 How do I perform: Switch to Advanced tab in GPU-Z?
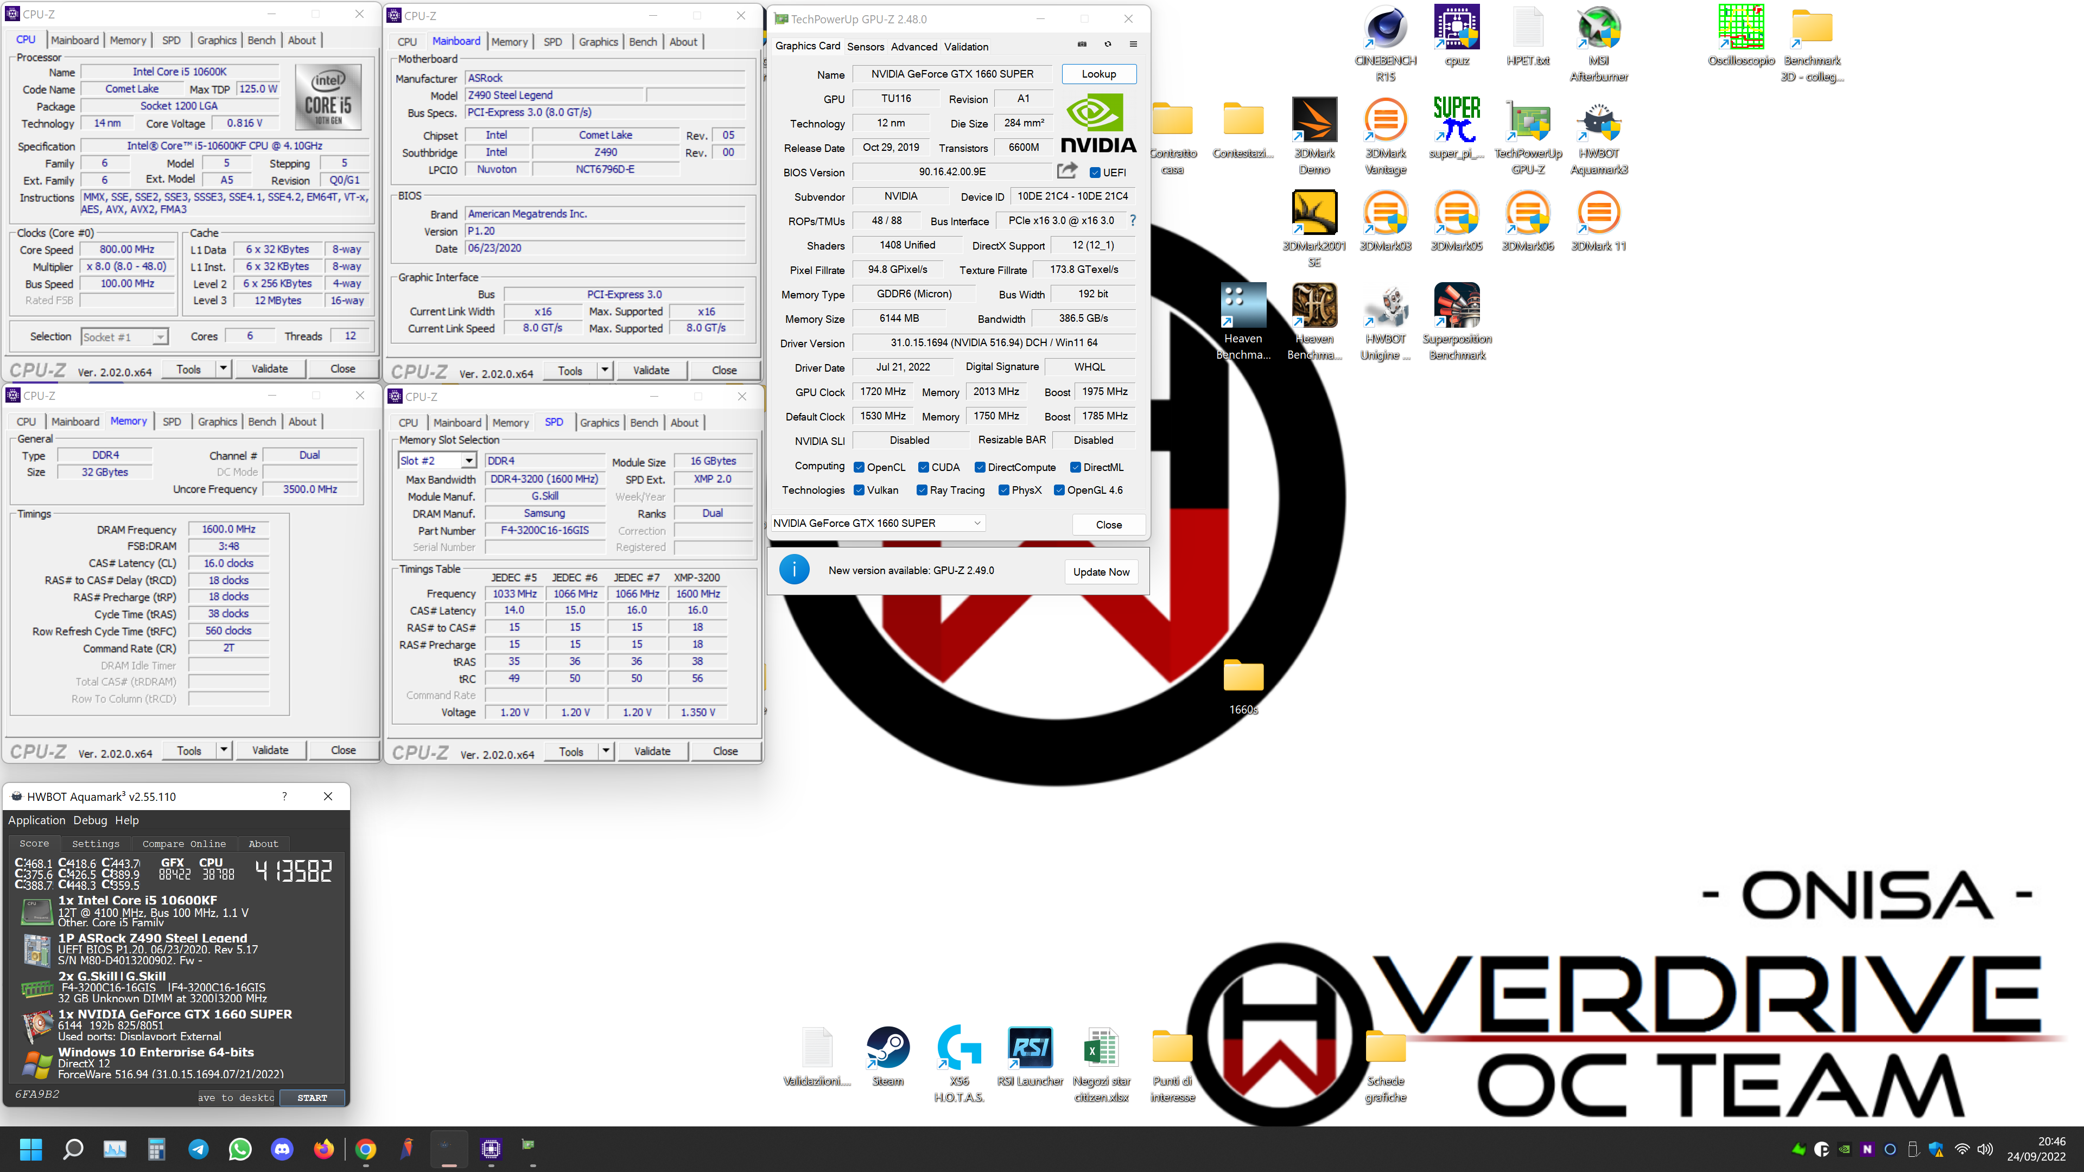click(913, 46)
